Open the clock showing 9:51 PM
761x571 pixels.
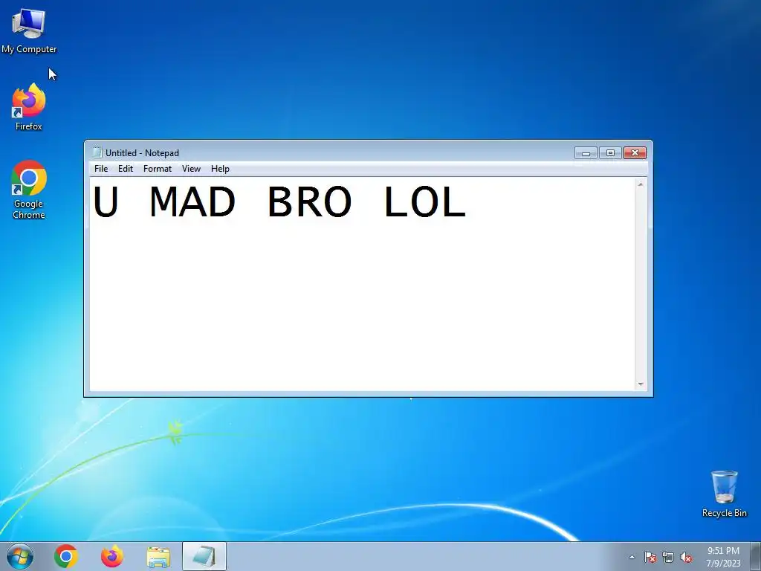click(x=723, y=556)
